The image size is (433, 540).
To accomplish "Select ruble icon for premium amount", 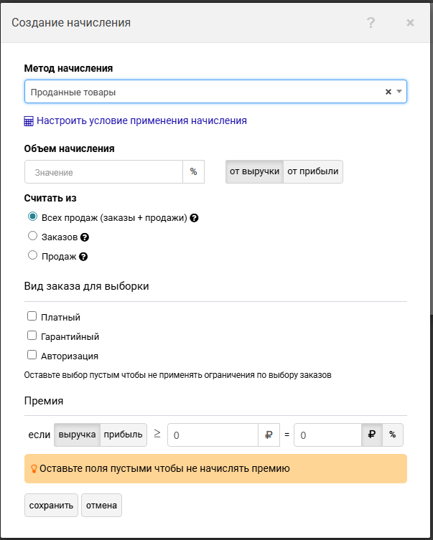I will (x=372, y=435).
